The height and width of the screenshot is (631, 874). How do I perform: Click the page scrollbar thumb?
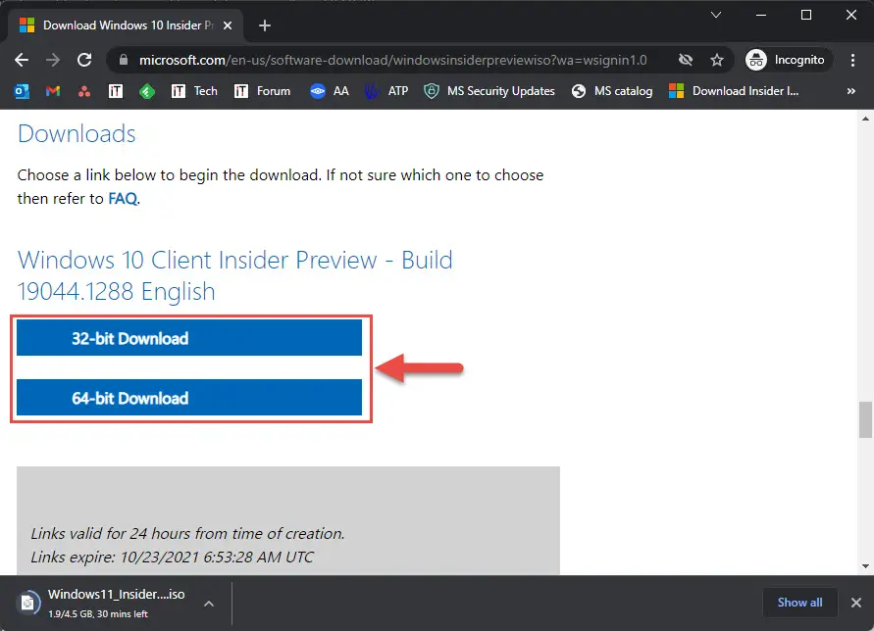point(865,419)
